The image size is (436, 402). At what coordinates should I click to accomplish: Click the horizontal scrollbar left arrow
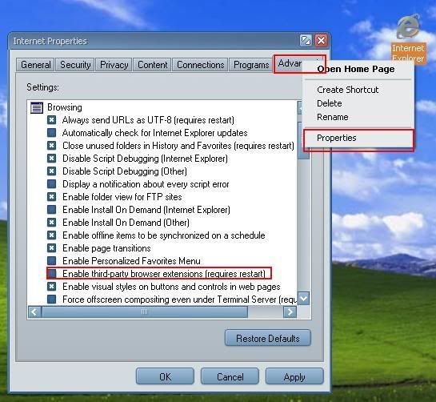click(x=34, y=312)
